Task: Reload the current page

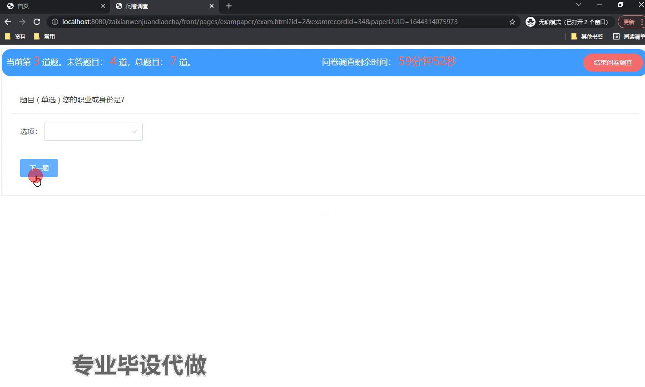Action: point(37,22)
